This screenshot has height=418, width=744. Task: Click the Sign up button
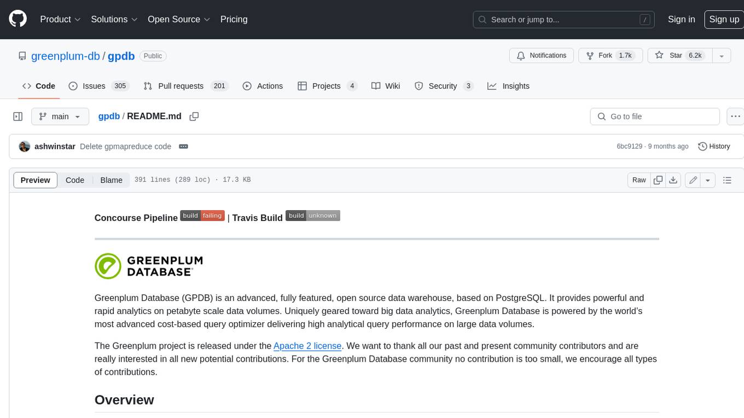(724, 19)
